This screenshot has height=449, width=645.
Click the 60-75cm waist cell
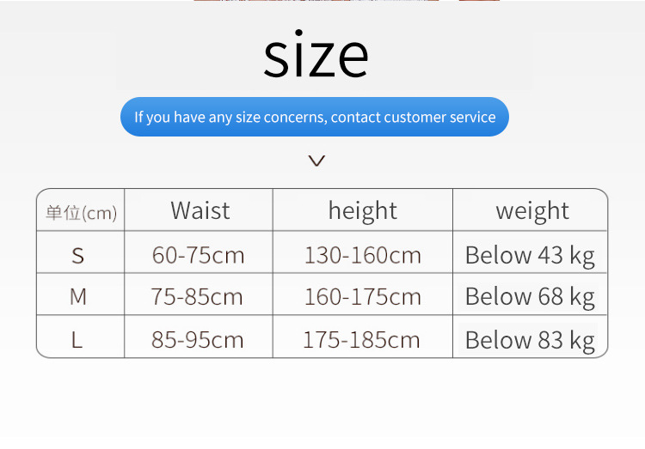[198, 255]
